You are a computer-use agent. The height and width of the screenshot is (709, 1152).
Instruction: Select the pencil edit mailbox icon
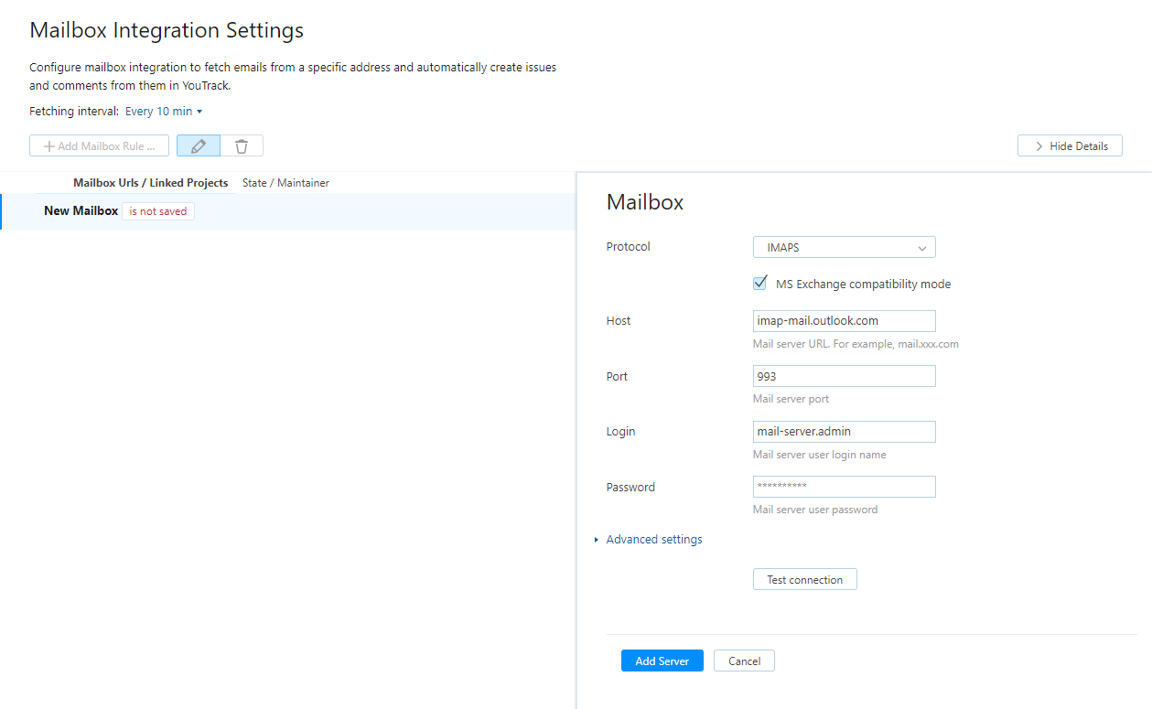tap(199, 145)
